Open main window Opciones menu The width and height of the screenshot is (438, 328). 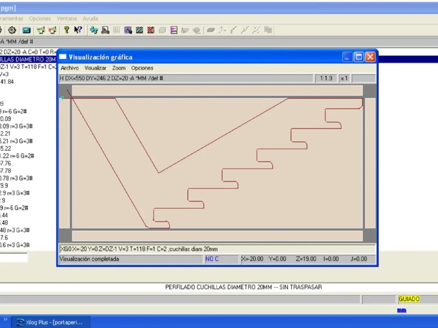(40, 19)
